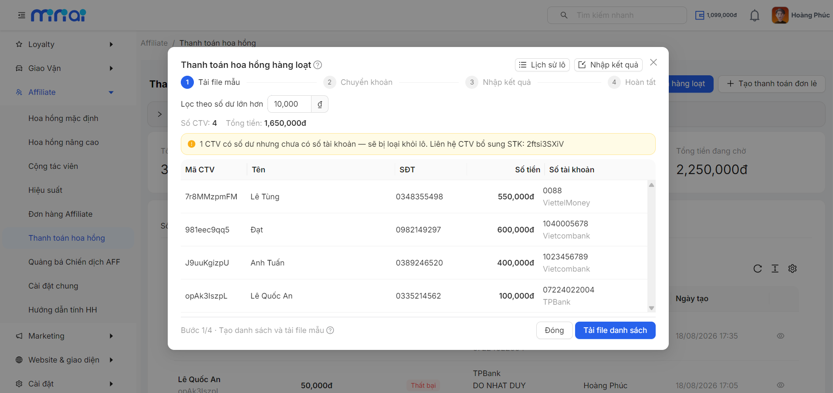Close the bulk payment dialog

(654, 62)
